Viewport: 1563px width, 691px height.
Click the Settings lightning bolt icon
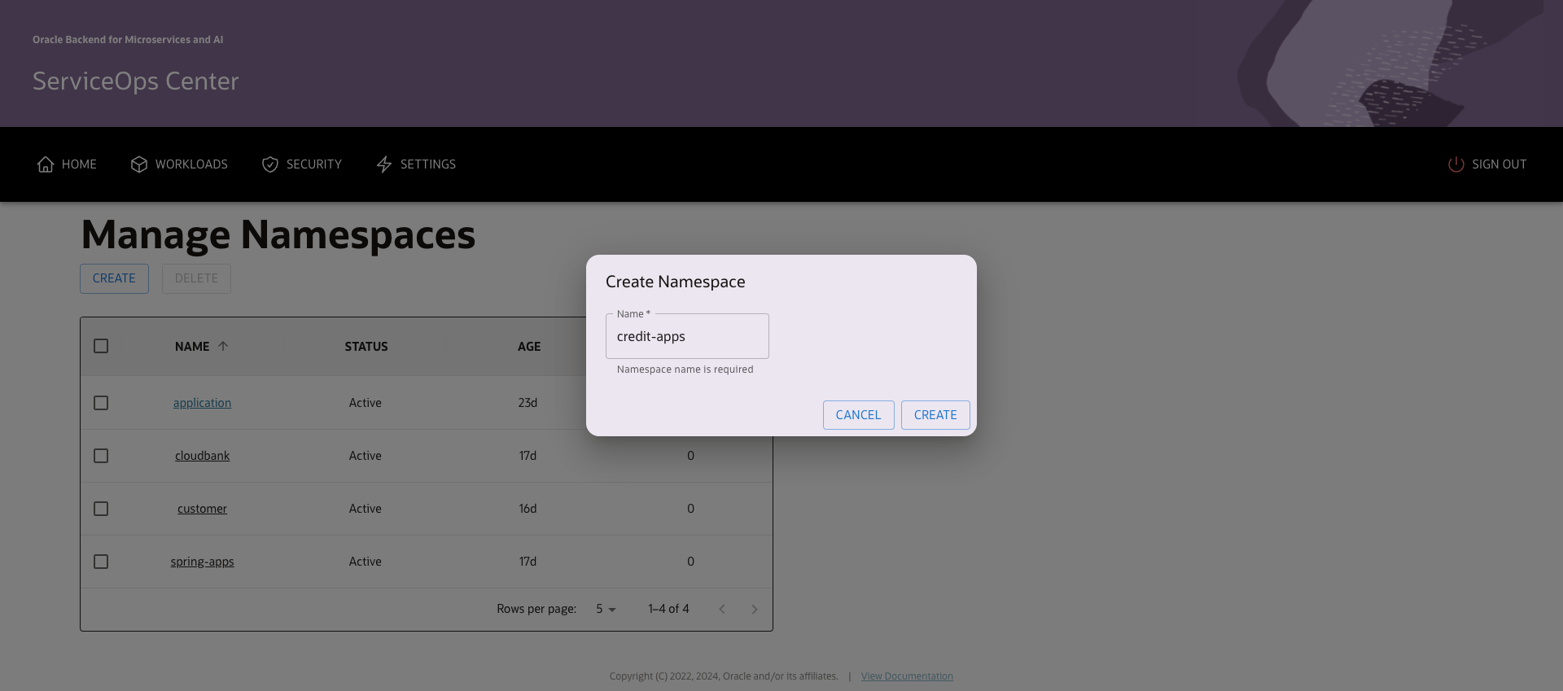tap(384, 164)
